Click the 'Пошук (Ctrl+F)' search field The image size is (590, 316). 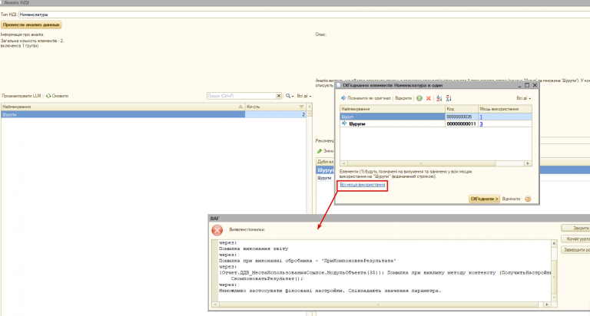(x=241, y=96)
